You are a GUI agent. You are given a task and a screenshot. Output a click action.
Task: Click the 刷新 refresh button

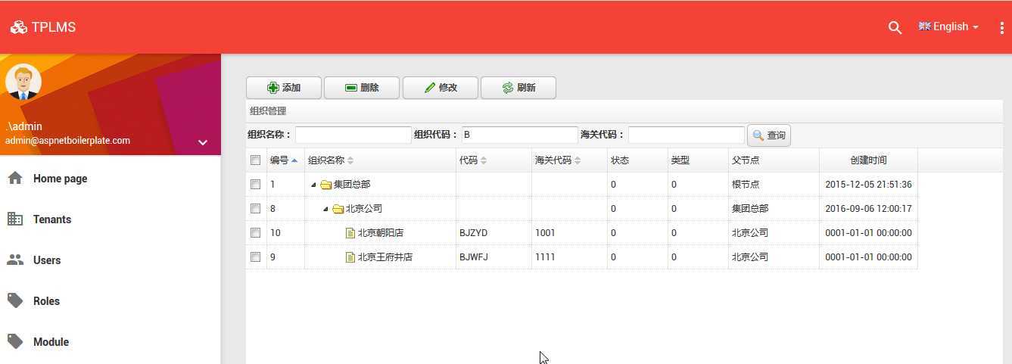click(x=518, y=88)
